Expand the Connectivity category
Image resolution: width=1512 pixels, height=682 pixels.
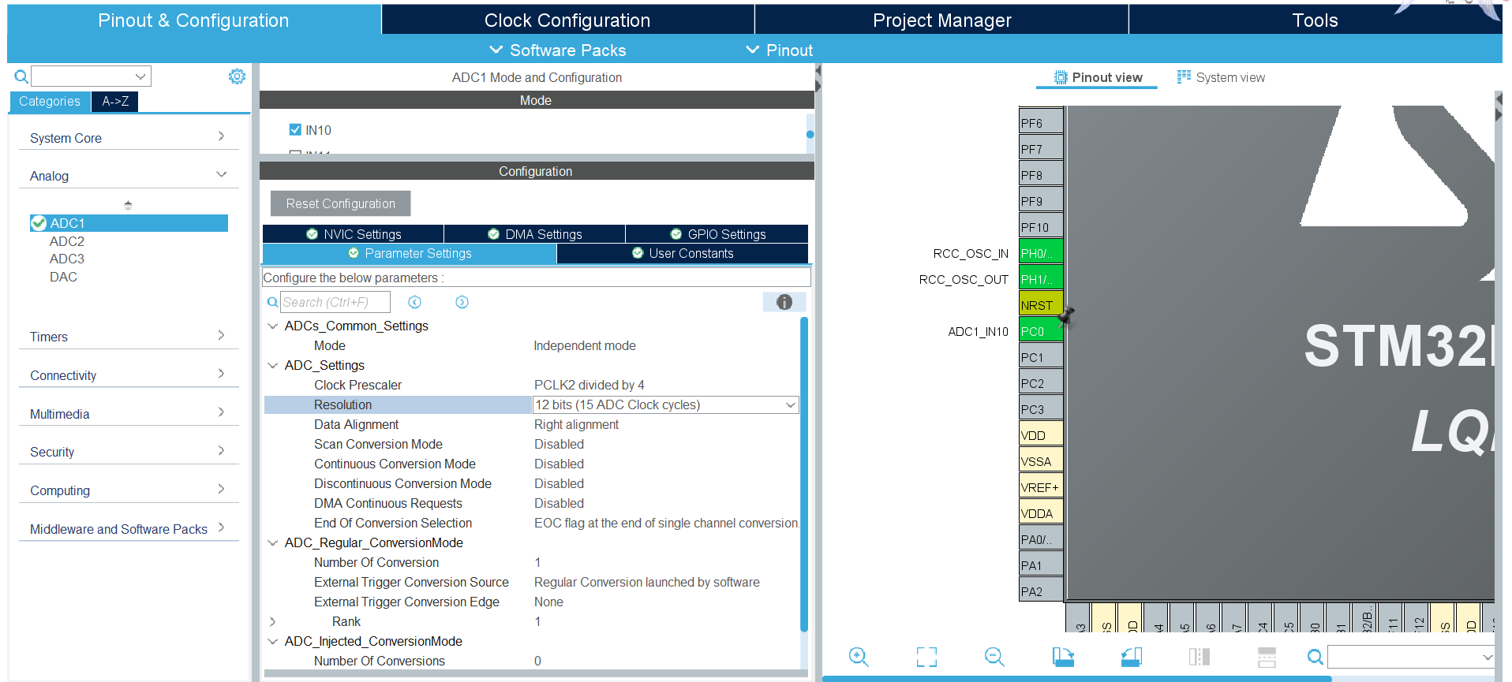pyautogui.click(x=129, y=375)
